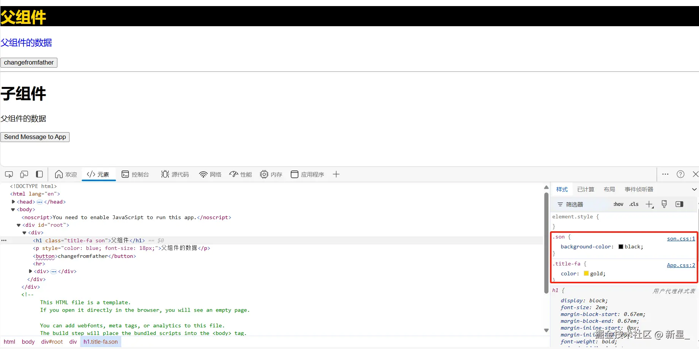
Task: Open row actions ellipsis beside h1
Action: [4, 240]
